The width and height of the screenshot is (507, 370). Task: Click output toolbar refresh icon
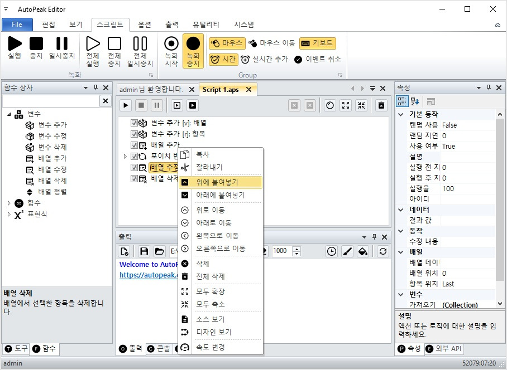[383, 251]
